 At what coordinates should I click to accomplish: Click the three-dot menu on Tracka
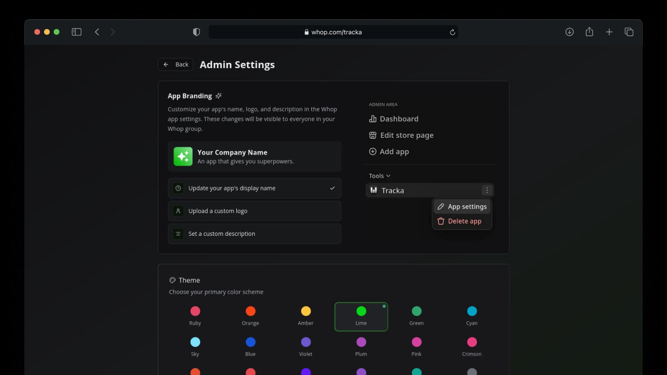point(487,190)
